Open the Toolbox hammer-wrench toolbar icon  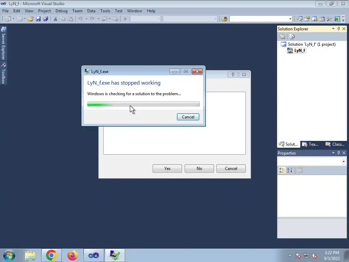[330, 19]
